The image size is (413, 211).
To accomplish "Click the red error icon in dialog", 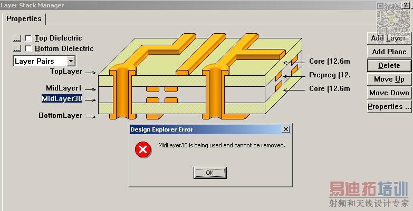I will click(143, 149).
